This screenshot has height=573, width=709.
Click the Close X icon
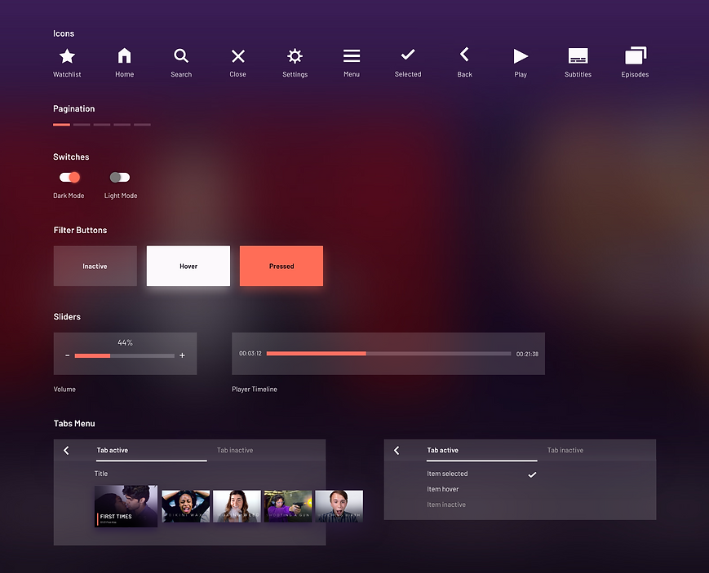tap(237, 55)
